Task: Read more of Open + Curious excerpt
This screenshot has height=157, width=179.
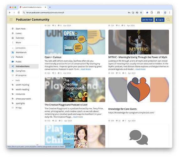Action: coord(86,69)
